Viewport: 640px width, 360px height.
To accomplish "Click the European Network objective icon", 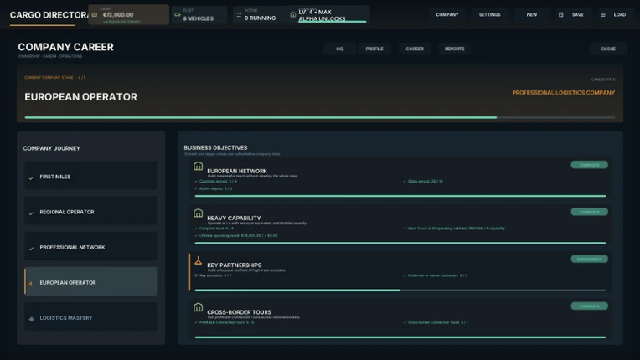I will tap(198, 166).
